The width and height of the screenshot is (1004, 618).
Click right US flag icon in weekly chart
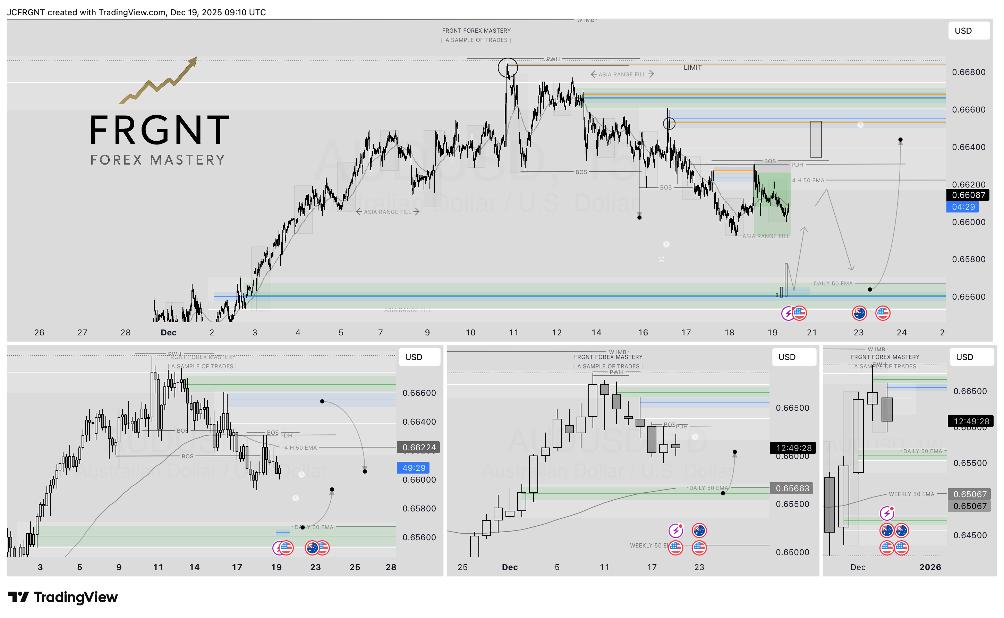click(902, 548)
